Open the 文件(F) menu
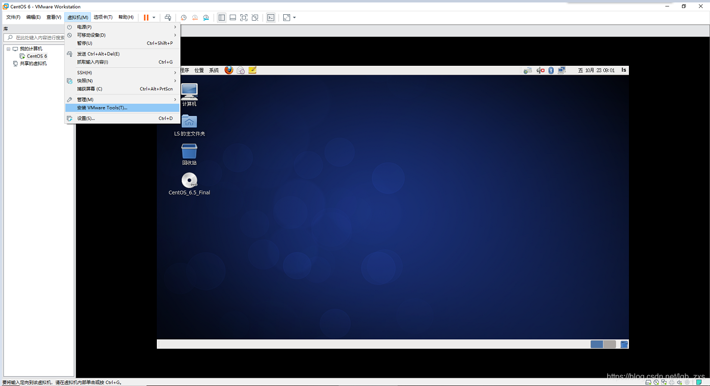 [13, 17]
